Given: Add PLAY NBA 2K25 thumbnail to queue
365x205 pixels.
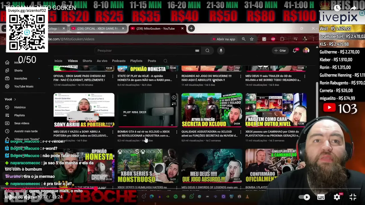Looking at the screenshot, I should [x=174, y=104].
